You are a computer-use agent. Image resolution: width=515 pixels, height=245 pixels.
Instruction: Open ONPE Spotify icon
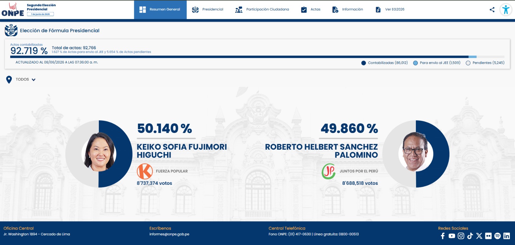[498, 236]
